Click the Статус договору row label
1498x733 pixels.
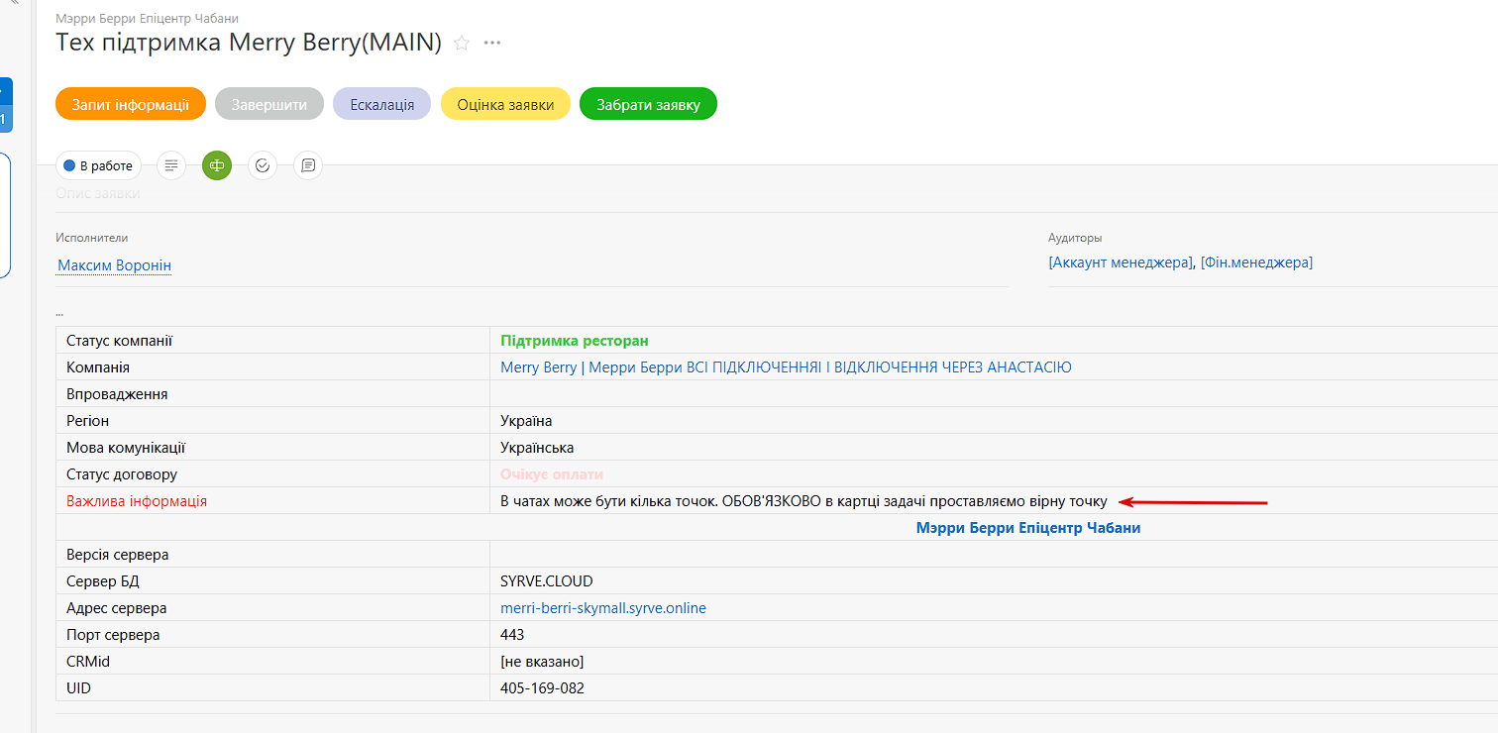pos(122,474)
